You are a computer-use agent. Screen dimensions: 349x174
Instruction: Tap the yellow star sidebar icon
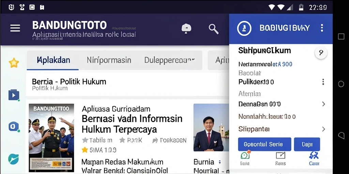pos(14,63)
